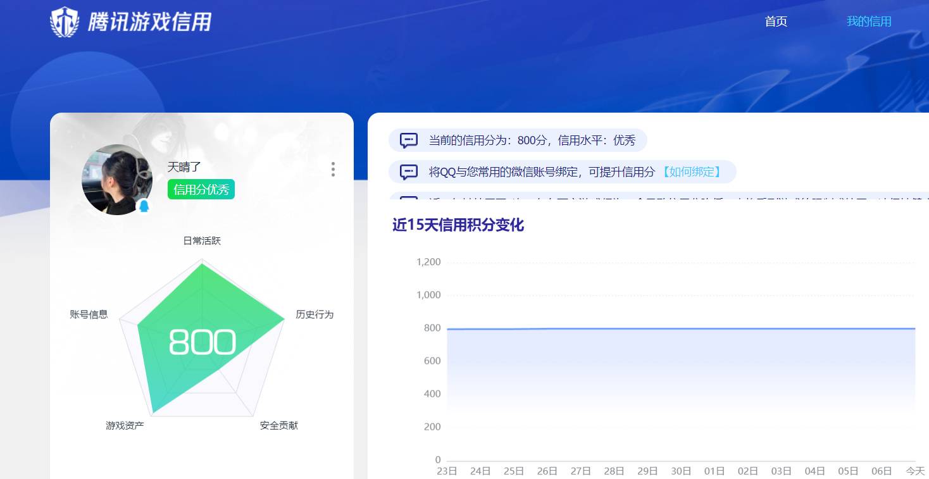Select the 日常活跃 radar axis label

point(202,240)
